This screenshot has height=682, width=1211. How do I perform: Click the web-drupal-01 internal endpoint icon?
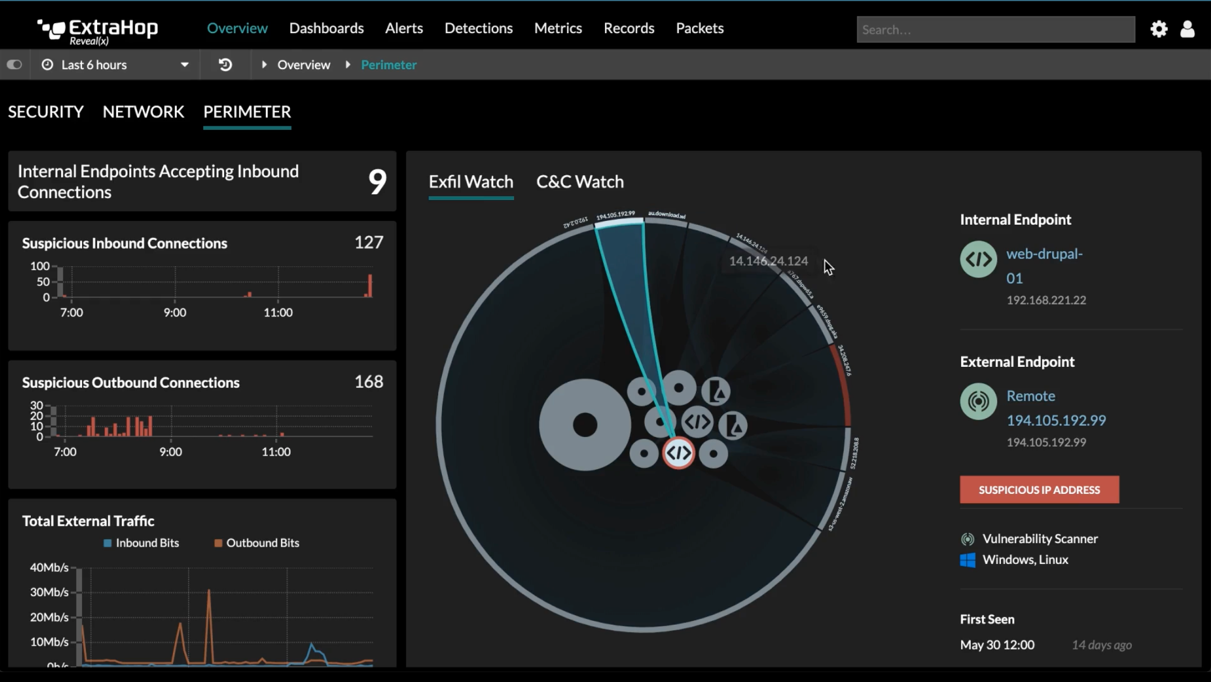978,260
